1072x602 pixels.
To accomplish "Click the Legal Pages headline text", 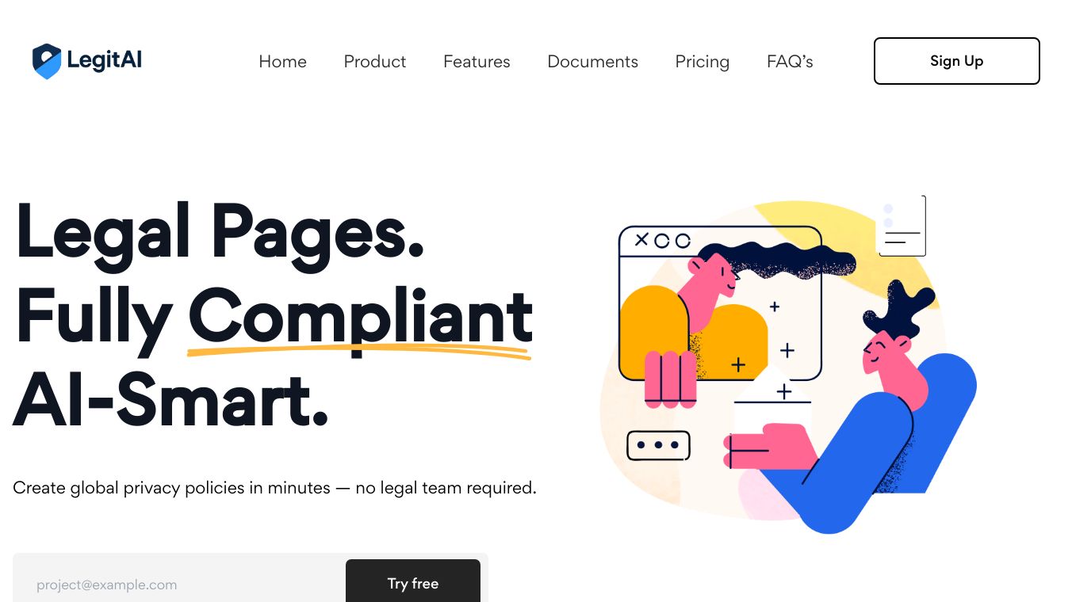I will 220,230.
